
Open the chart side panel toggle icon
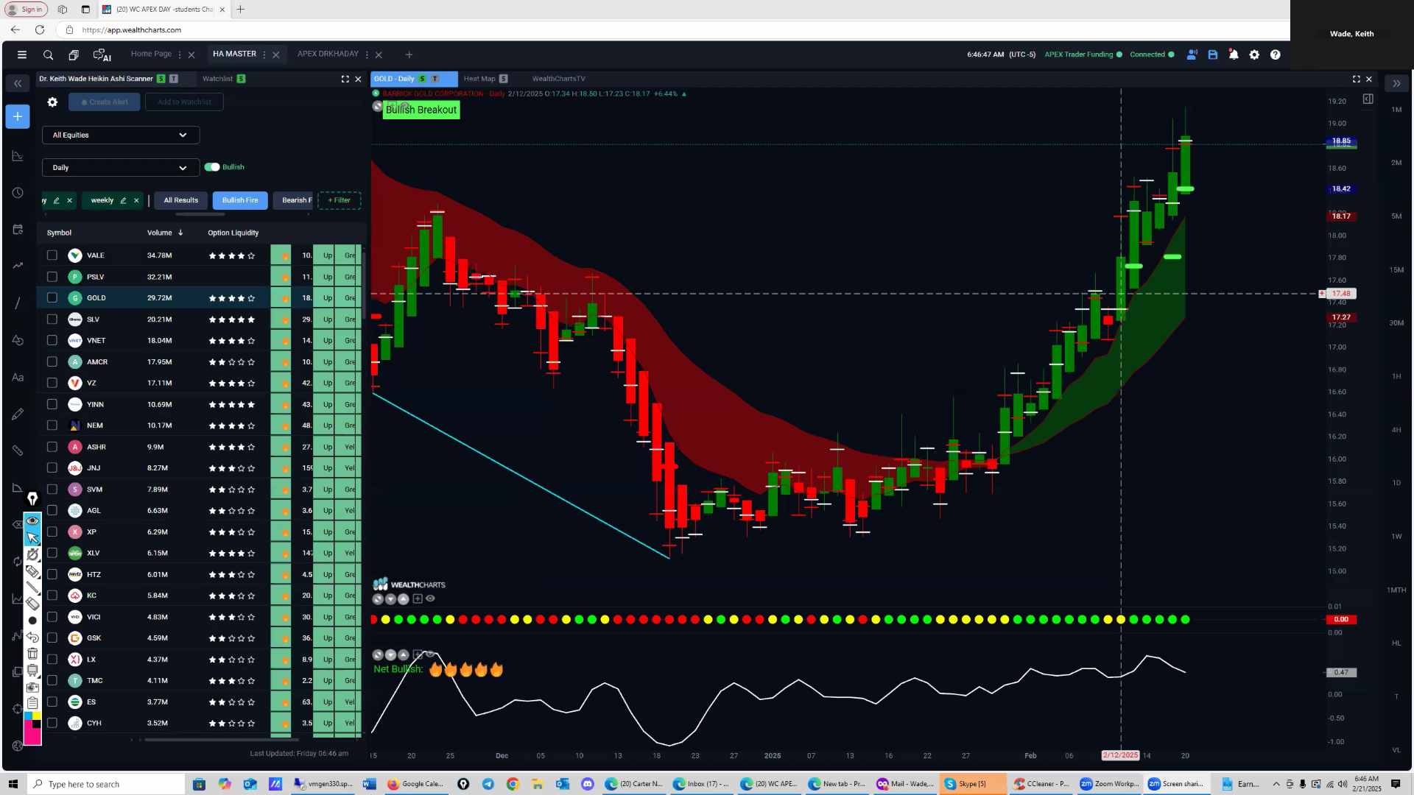tap(1368, 99)
